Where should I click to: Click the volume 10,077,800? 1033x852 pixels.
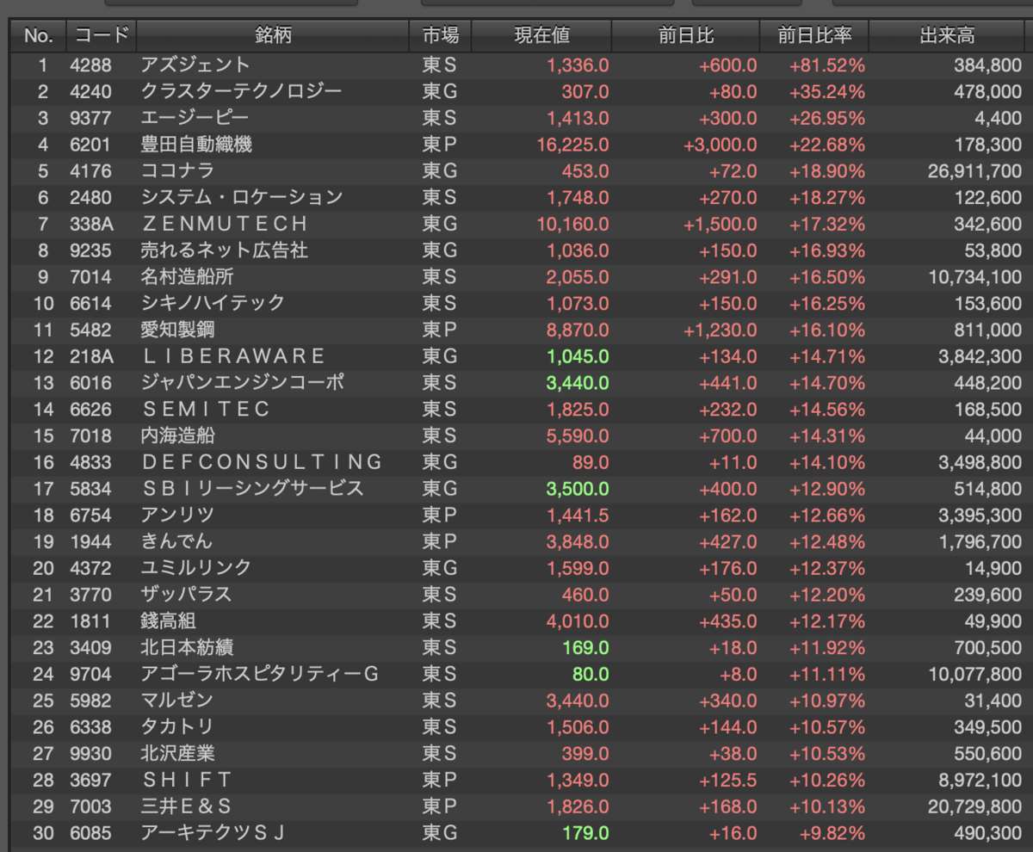coord(975,674)
